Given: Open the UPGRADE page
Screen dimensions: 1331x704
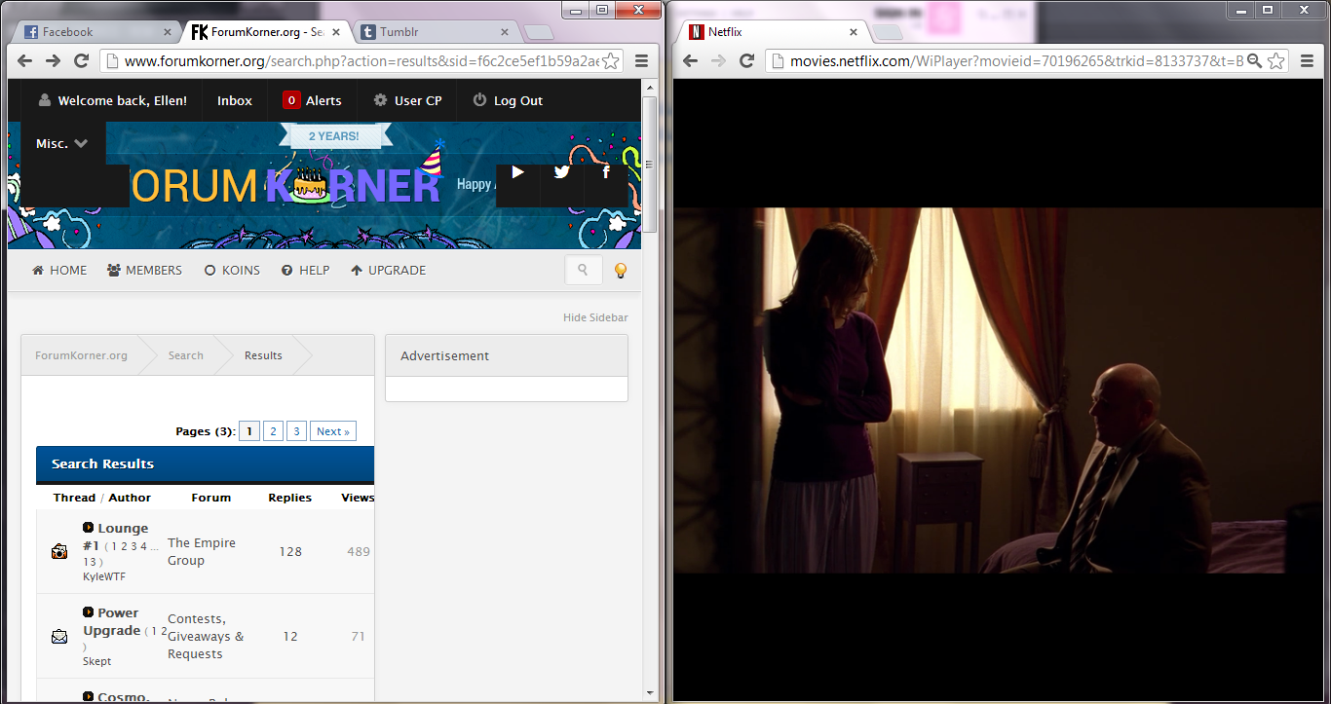Looking at the screenshot, I should [388, 270].
